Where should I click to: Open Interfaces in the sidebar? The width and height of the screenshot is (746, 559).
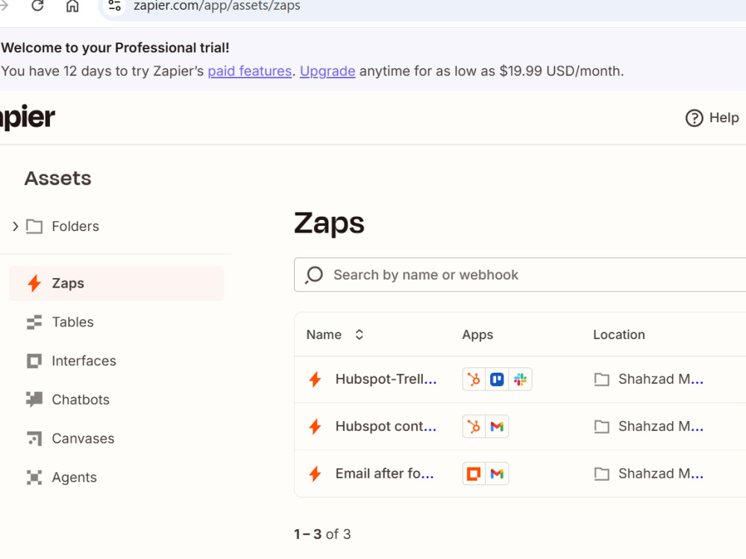point(84,361)
